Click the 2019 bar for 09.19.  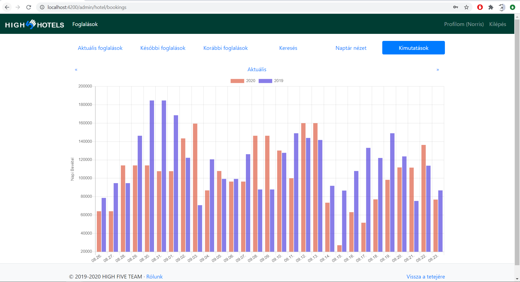click(x=392, y=192)
